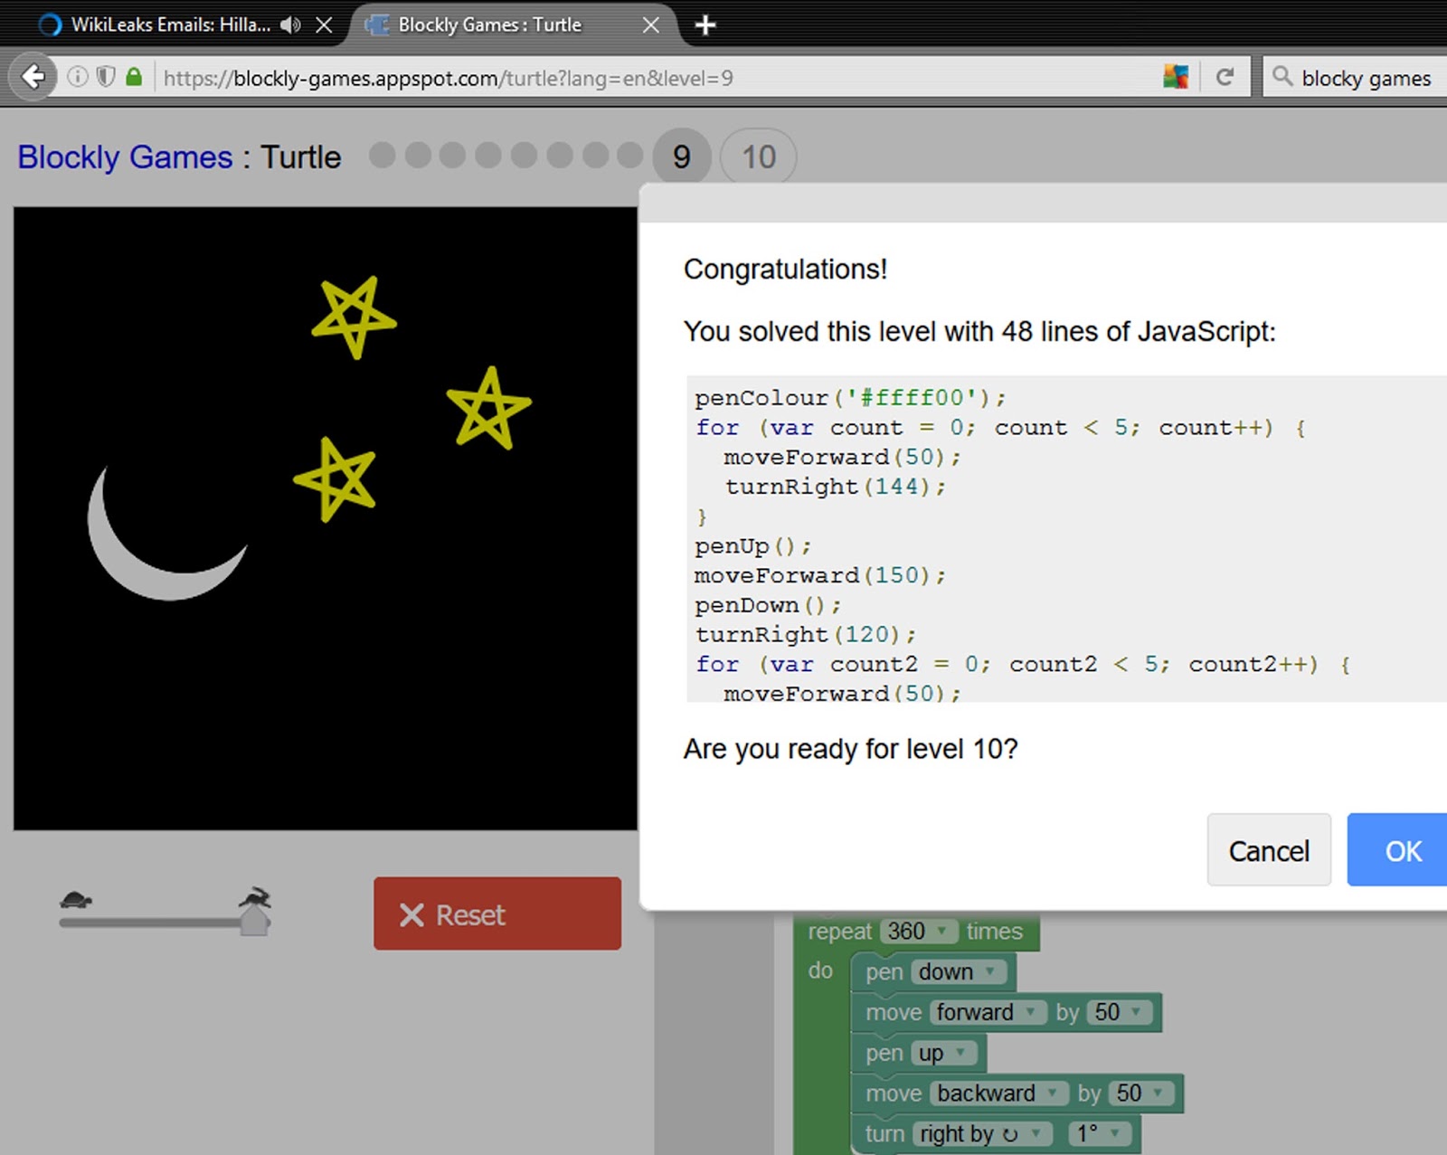Open the repeat 360 times count dropdown
This screenshot has height=1155, width=1447.
[917, 932]
